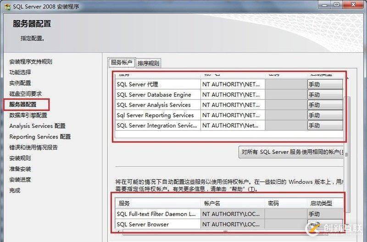Open startup type dropdown for Sql Server Reporting Services
The height and width of the screenshot is (242, 367).
click(325, 115)
